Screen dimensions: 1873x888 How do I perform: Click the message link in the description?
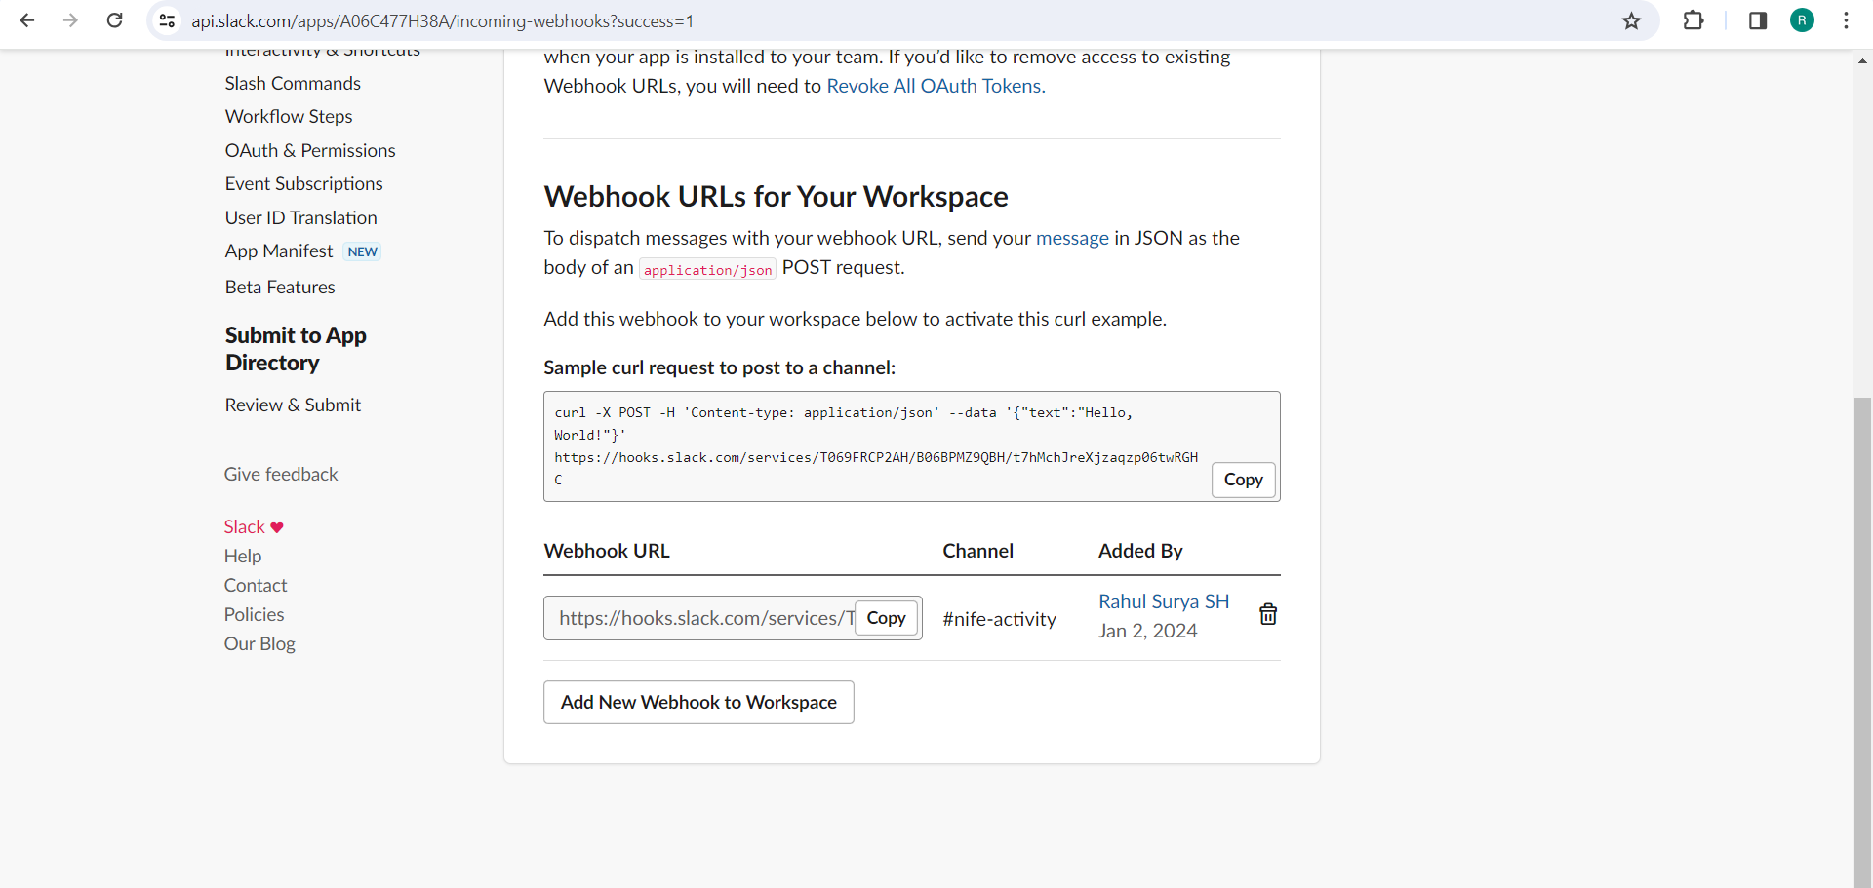coord(1072,238)
